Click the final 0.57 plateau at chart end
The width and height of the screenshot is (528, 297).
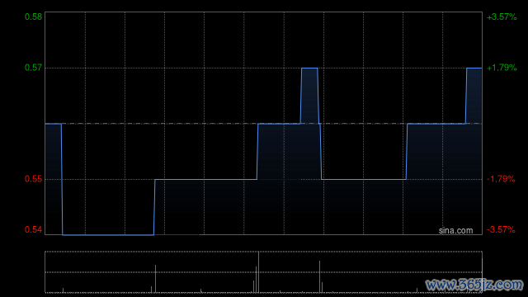pos(474,68)
